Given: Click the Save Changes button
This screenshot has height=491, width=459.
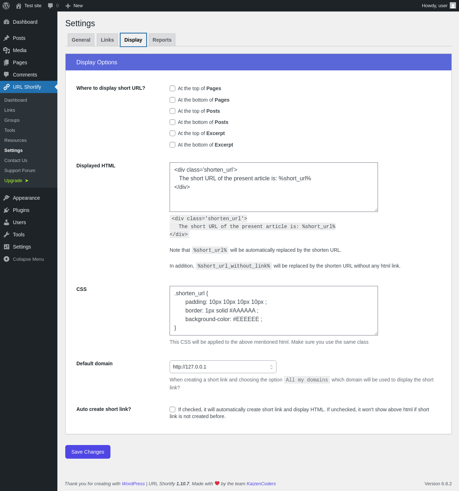Looking at the screenshot, I should point(88,452).
